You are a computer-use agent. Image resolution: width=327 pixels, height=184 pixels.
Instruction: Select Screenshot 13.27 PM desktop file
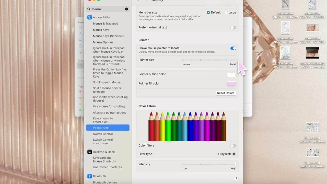[x=312, y=34]
